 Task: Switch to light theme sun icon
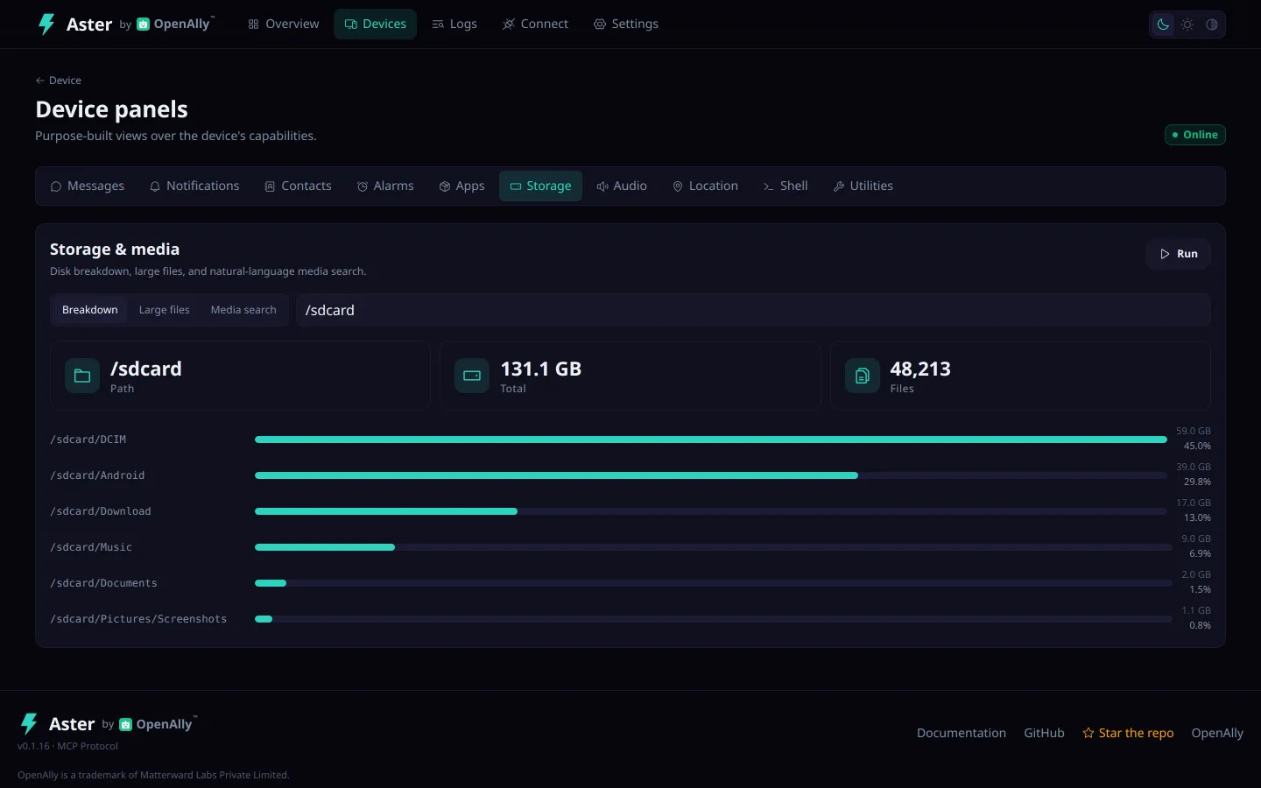[x=1187, y=25]
